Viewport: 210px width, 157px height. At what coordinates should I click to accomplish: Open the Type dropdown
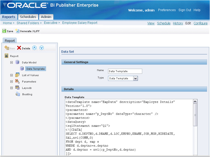[136, 78]
